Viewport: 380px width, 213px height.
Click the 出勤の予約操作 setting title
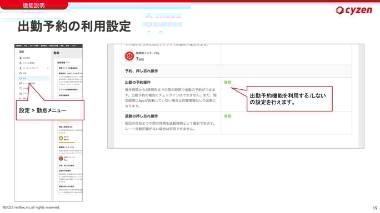click(x=138, y=82)
